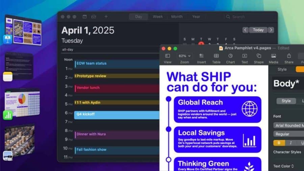
Task: Click the Calendars list icon in Calendar
Action: click(84, 17)
